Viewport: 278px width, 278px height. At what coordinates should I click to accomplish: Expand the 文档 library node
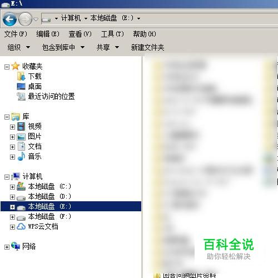(12, 147)
